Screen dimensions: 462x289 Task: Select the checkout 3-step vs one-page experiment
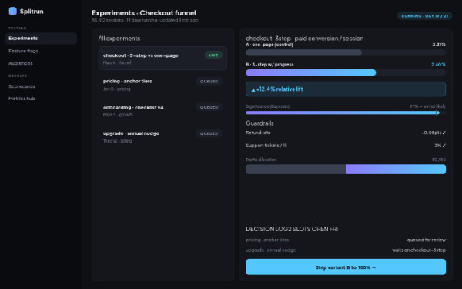162,59
